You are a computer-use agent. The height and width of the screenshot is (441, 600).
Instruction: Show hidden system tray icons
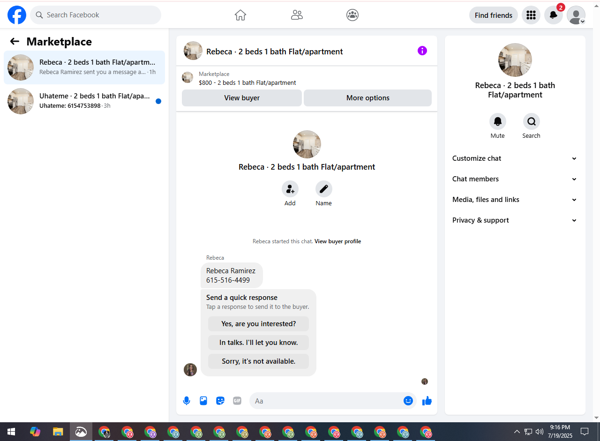(517, 432)
